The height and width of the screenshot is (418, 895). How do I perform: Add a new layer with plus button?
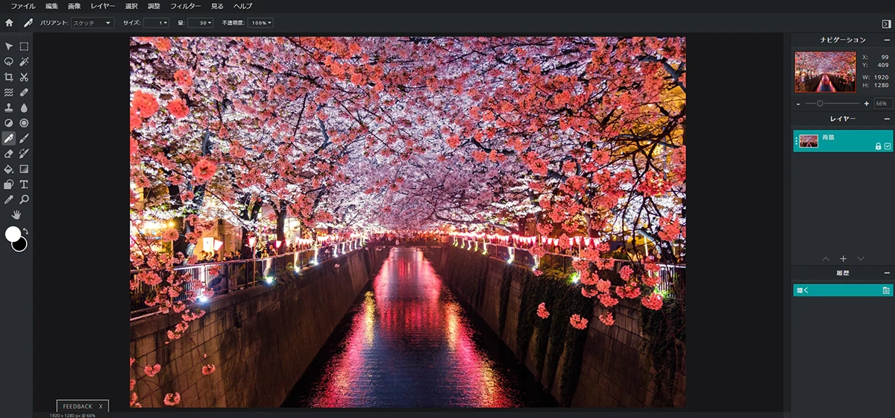(843, 258)
